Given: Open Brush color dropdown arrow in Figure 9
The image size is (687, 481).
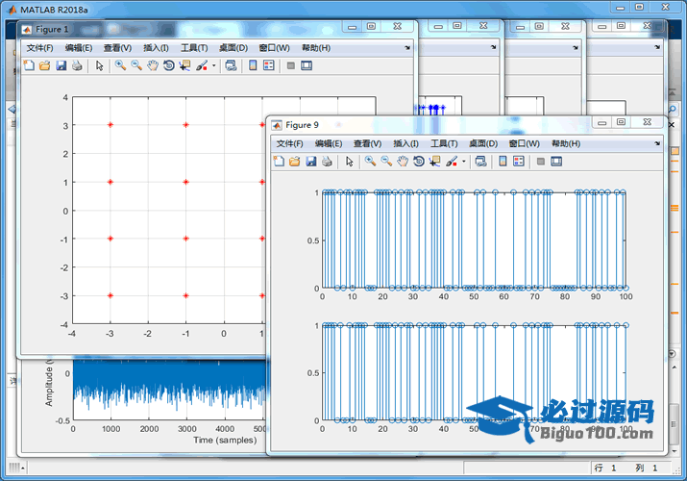Looking at the screenshot, I should (464, 162).
